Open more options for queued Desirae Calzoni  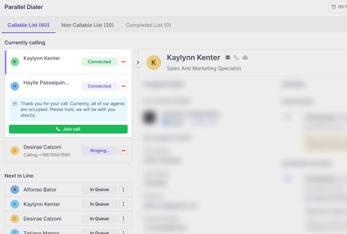[x=124, y=219]
